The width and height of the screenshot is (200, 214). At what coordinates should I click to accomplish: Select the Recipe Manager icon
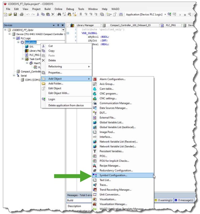pos(95,166)
